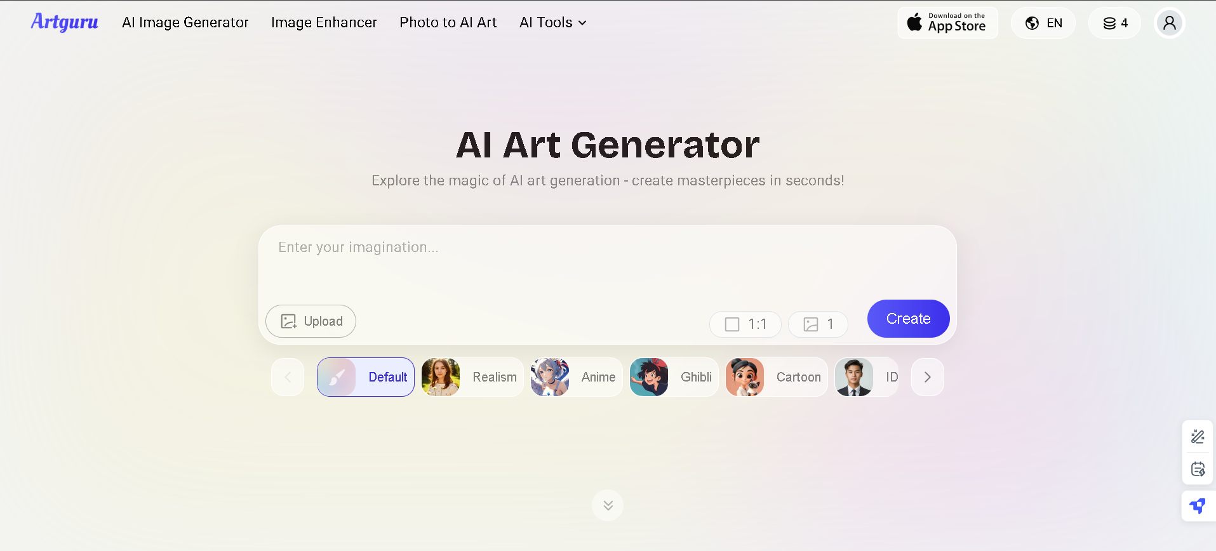The width and height of the screenshot is (1216, 551).
Task: Select the Realism style
Action: (472, 377)
